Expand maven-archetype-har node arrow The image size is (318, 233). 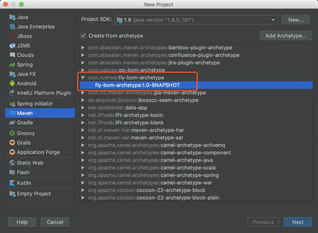click(x=83, y=130)
